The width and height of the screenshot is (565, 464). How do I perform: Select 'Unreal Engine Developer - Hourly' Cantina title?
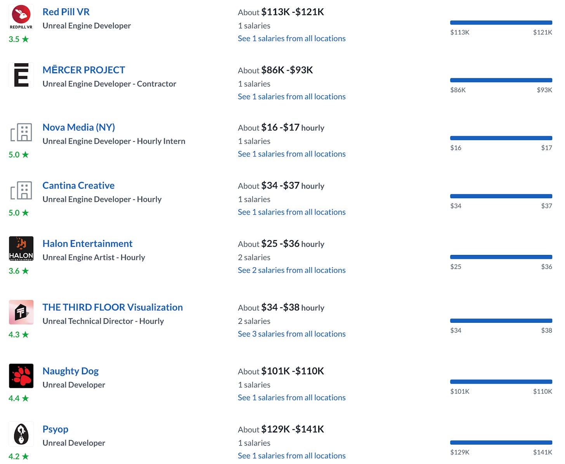102,199
